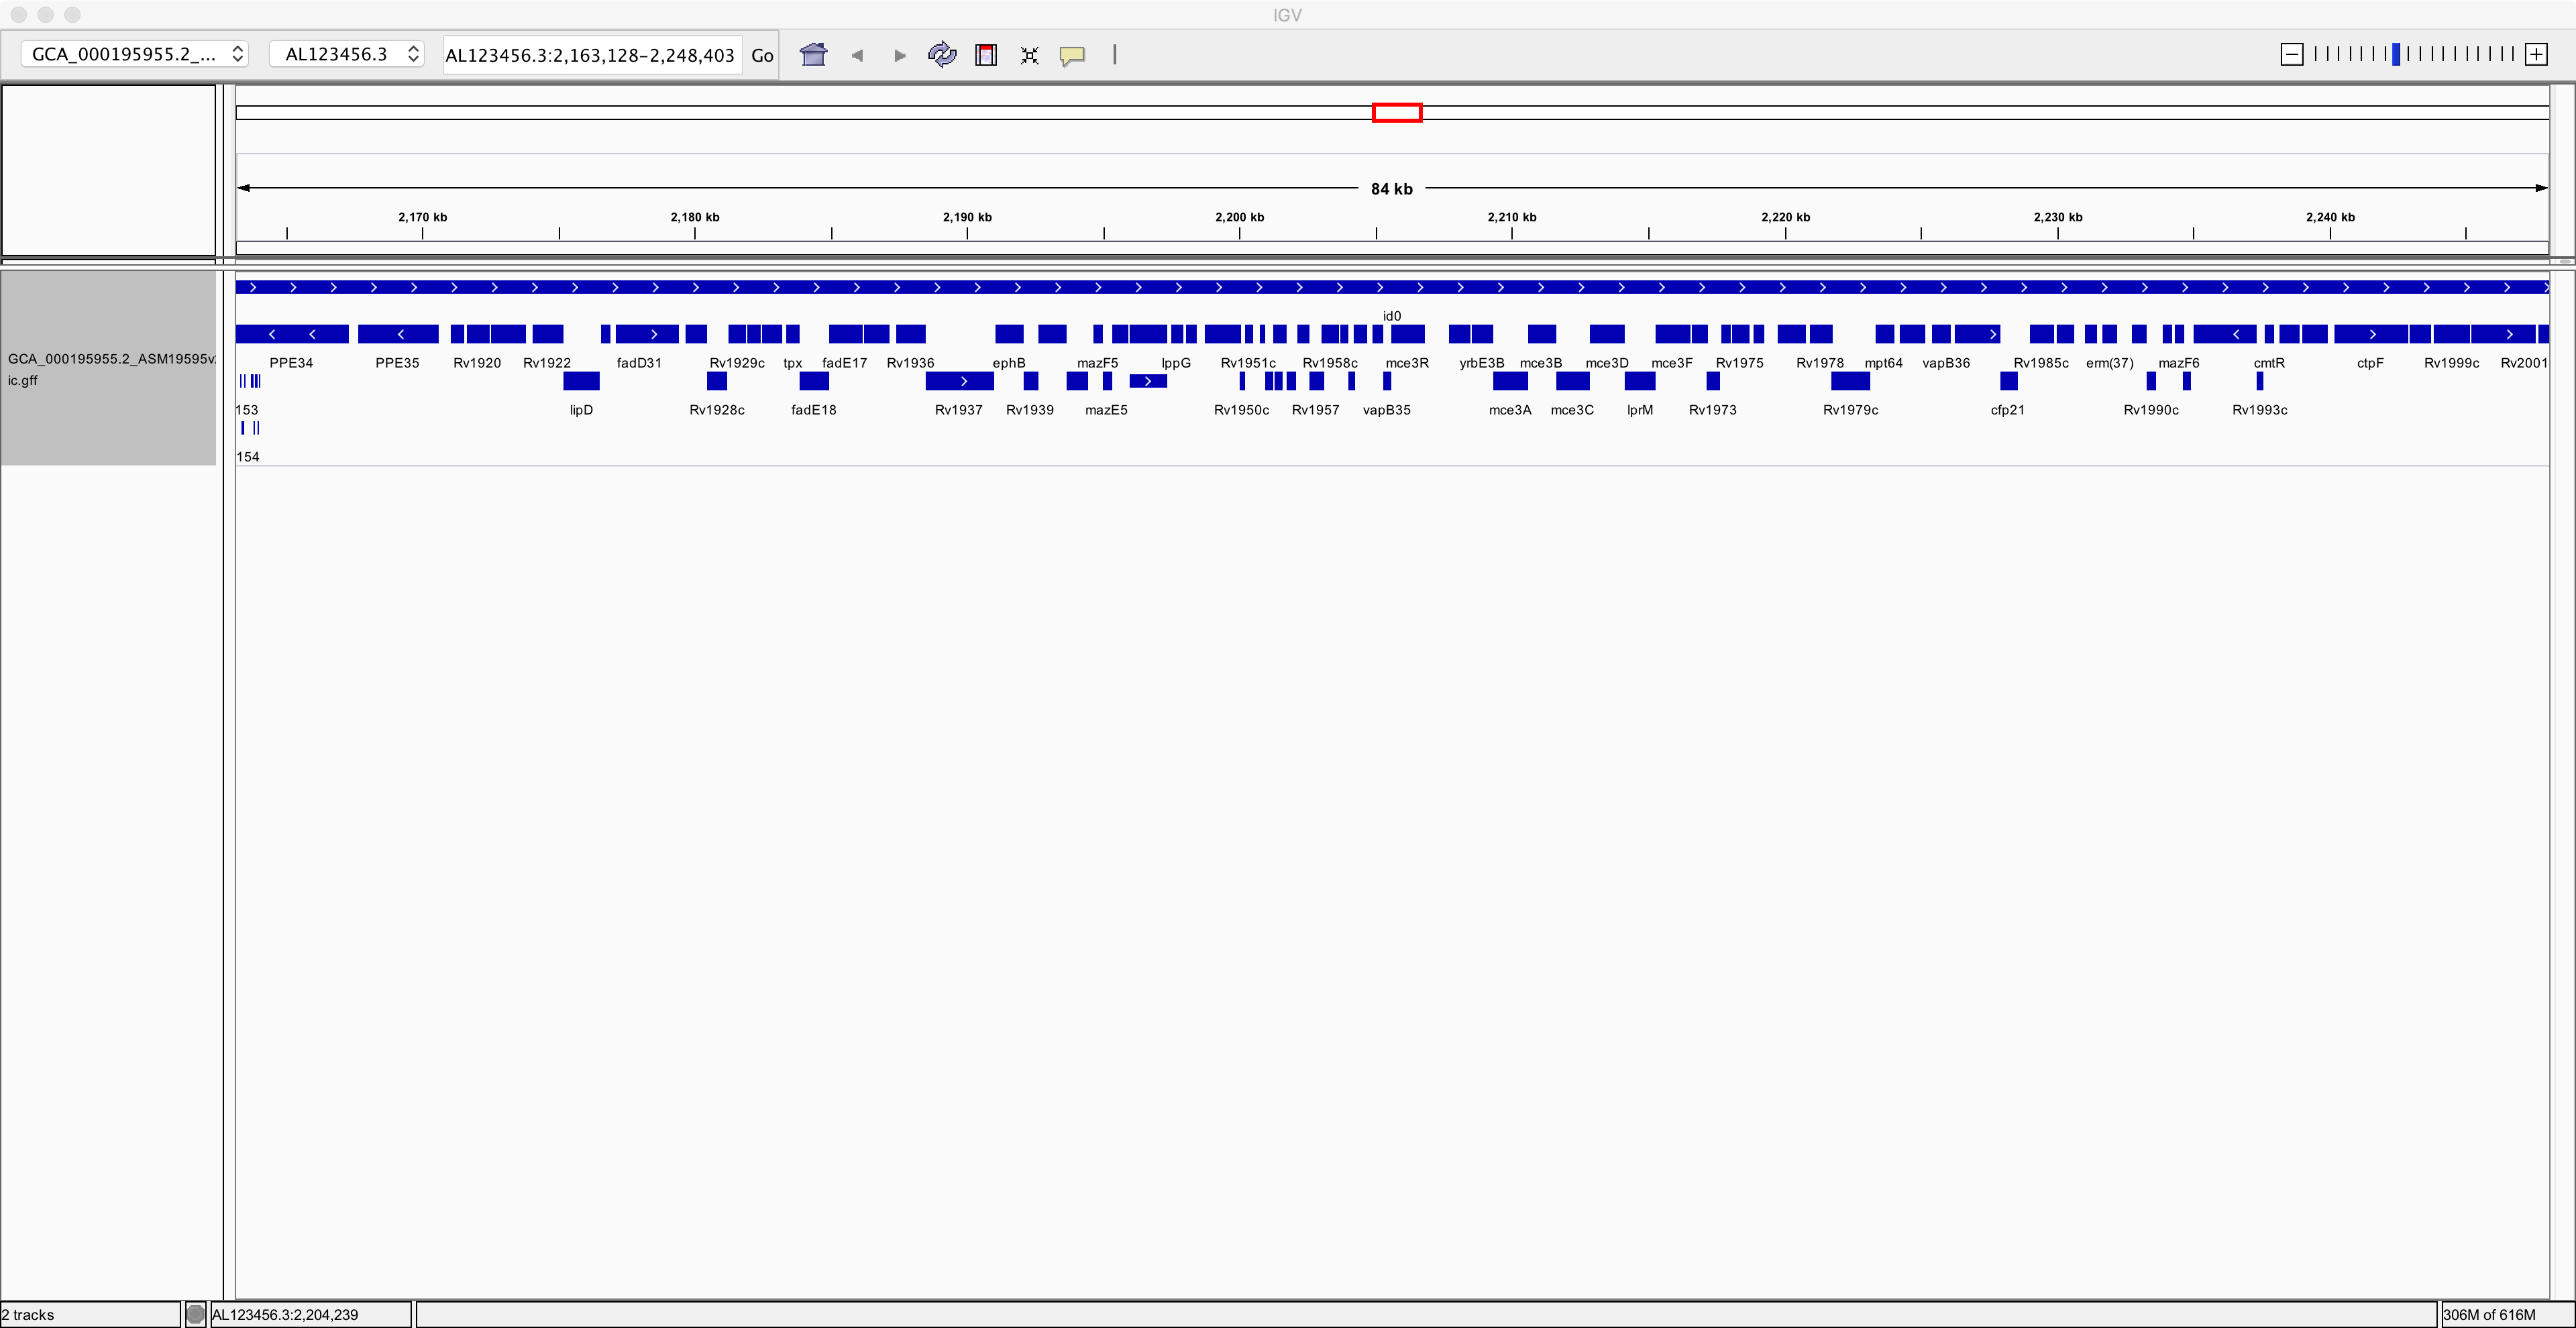Open the AL123456.3 chromosome dropdown
The height and width of the screenshot is (1328, 2576).
coord(347,54)
